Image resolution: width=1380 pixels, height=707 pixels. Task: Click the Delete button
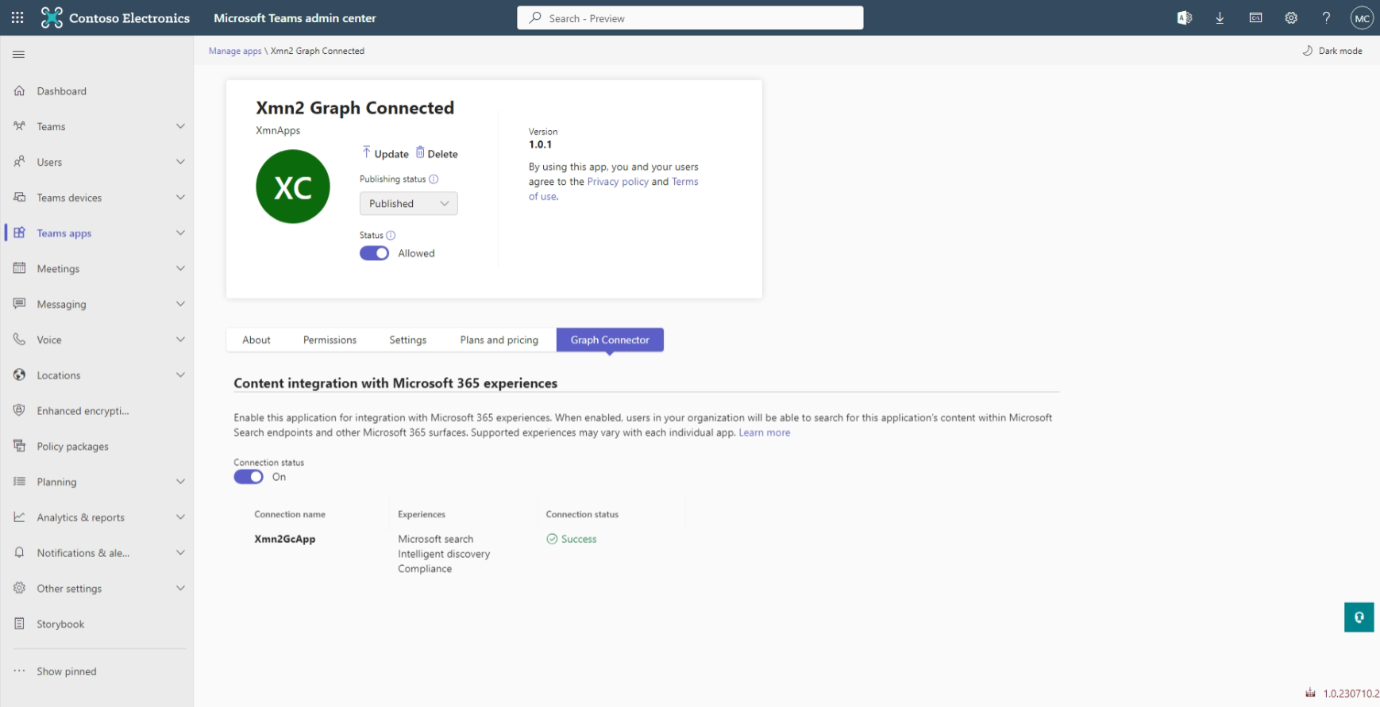[437, 153]
